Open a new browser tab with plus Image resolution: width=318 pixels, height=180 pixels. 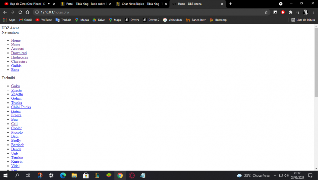click(x=230, y=4)
